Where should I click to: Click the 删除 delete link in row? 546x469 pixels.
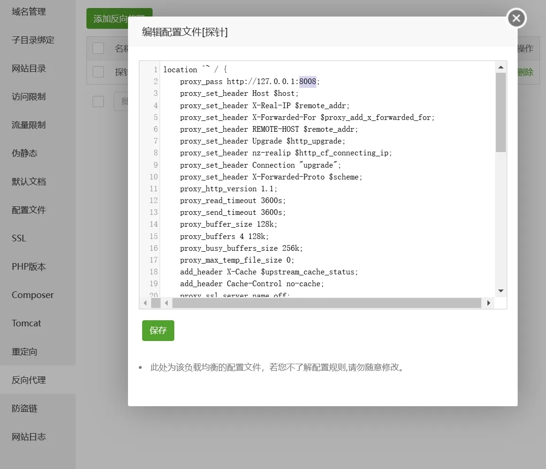point(525,72)
